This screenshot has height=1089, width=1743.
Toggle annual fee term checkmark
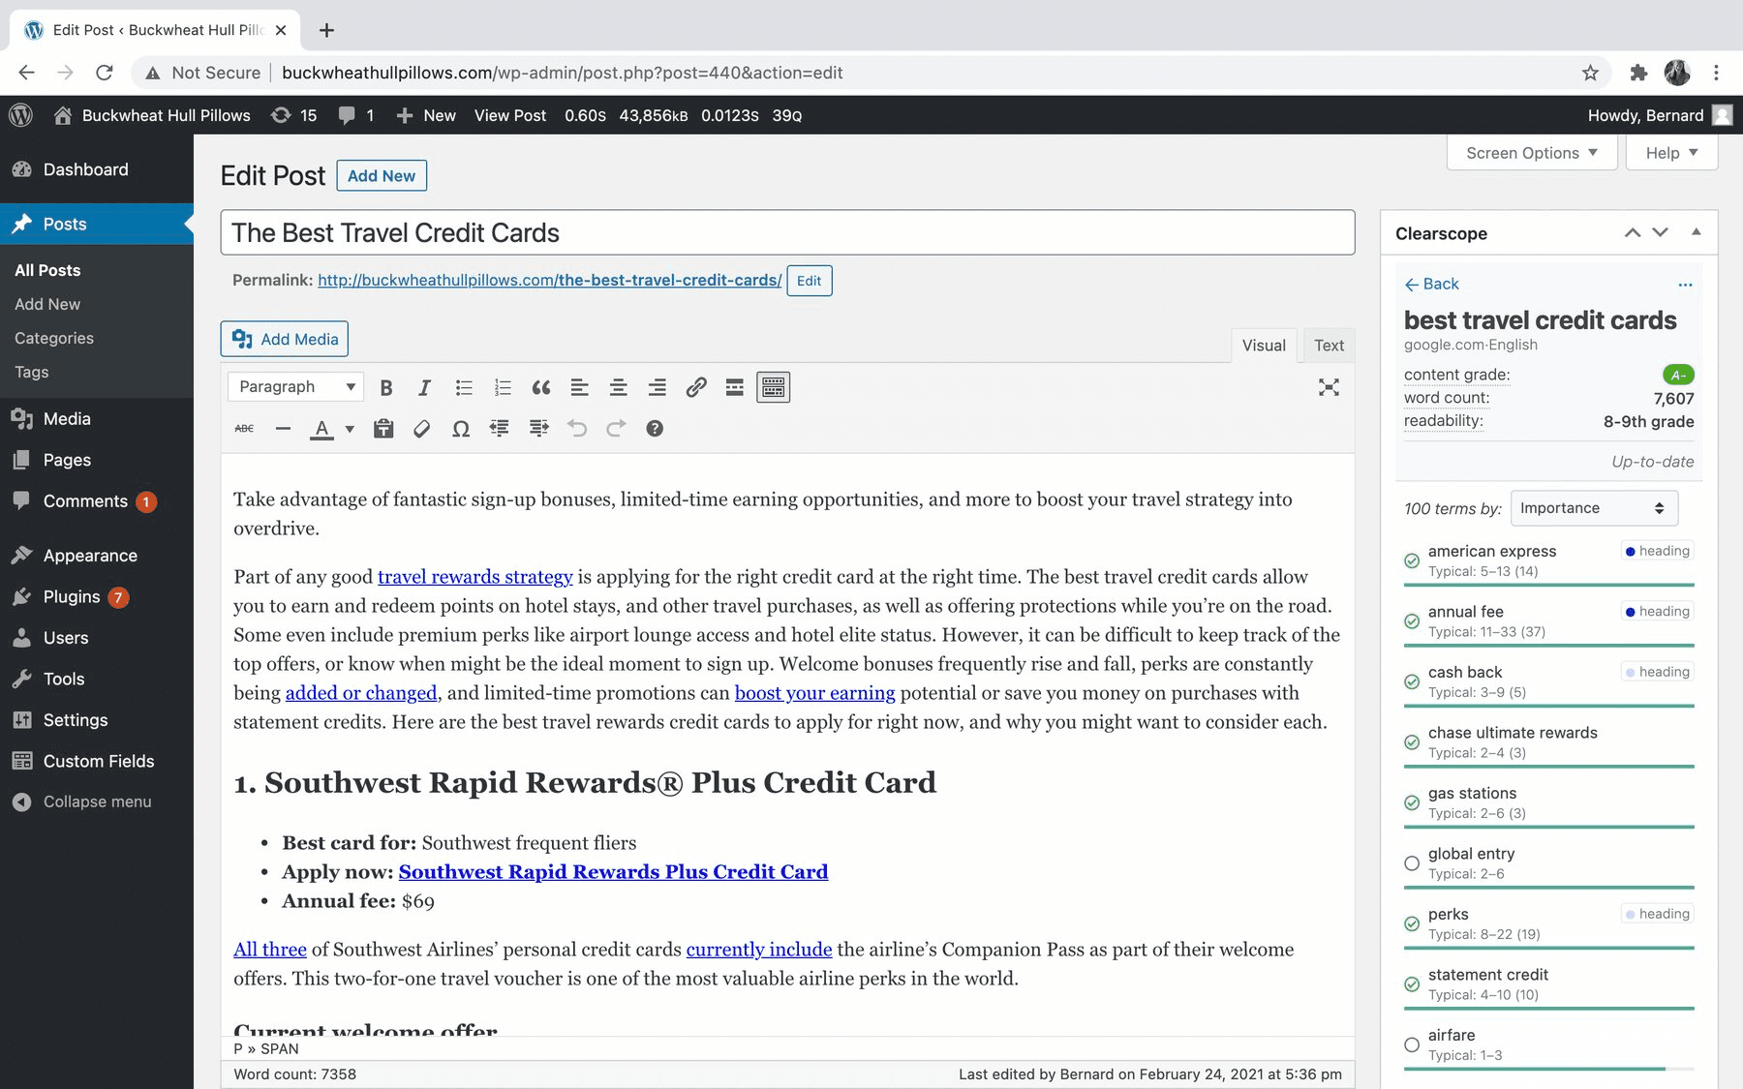point(1412,621)
